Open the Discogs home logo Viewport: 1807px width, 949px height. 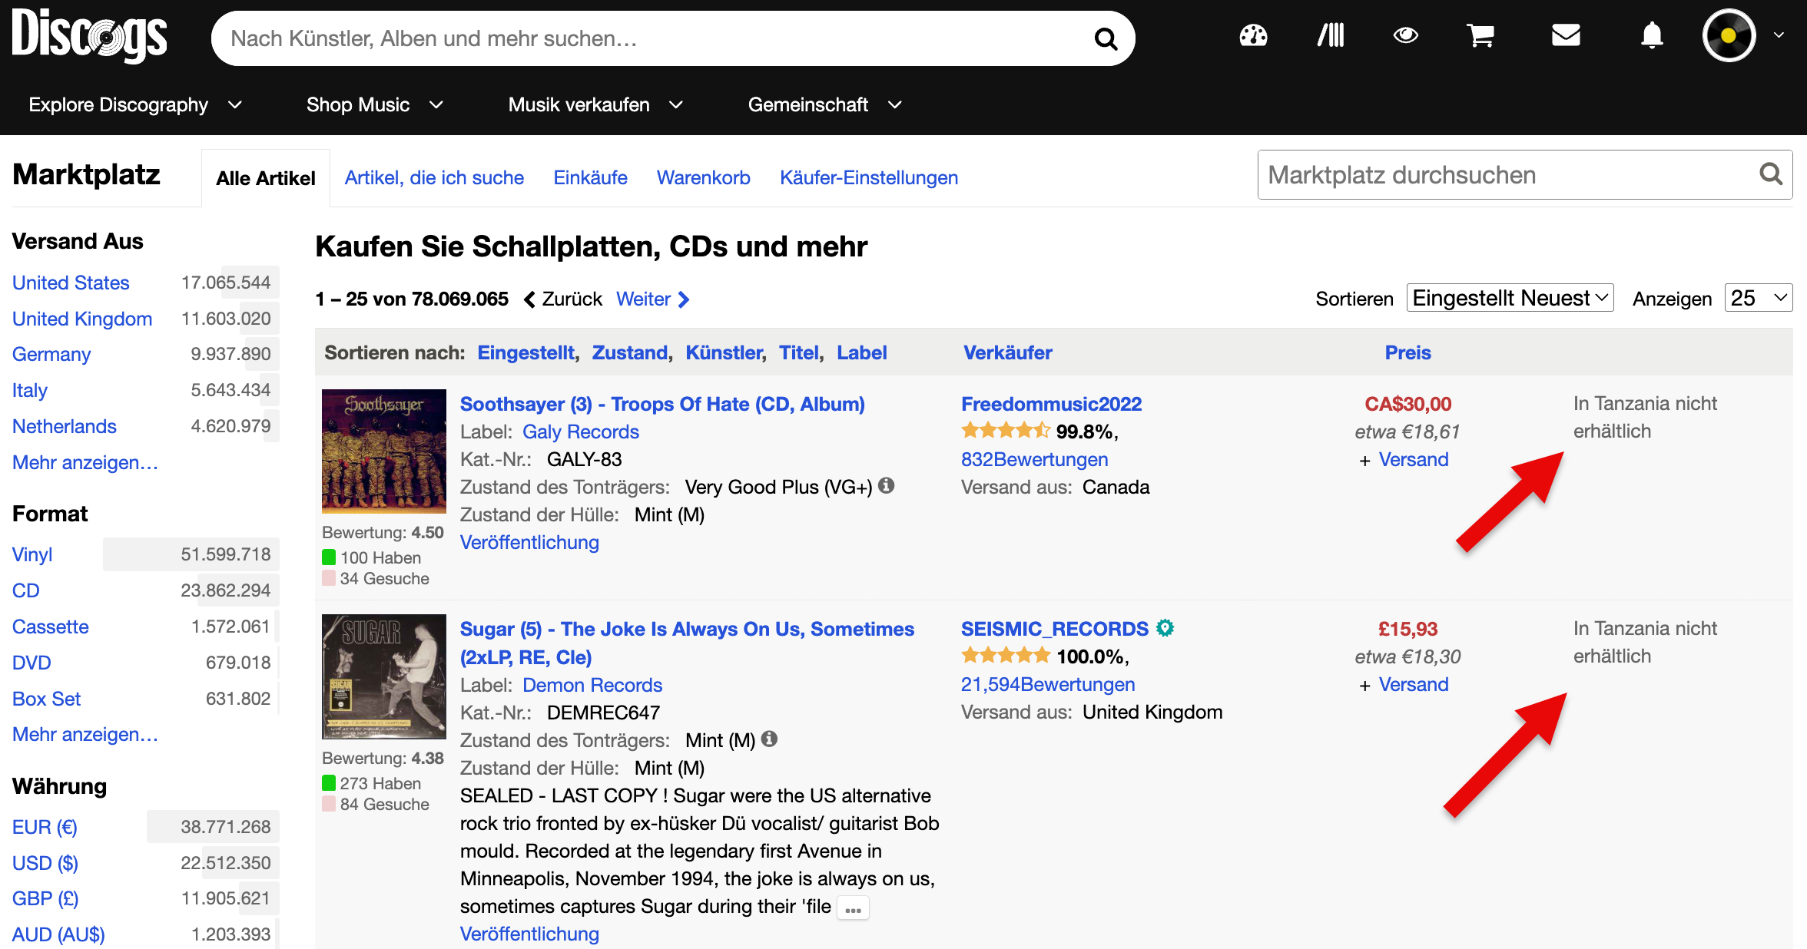[90, 36]
